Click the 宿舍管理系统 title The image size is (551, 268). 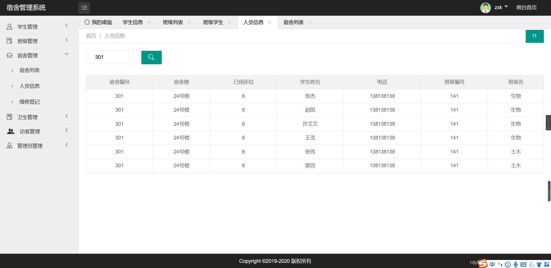click(x=26, y=8)
